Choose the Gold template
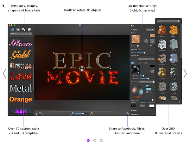Image resolution: width=190 pixels, height=144 pixels. (20, 54)
